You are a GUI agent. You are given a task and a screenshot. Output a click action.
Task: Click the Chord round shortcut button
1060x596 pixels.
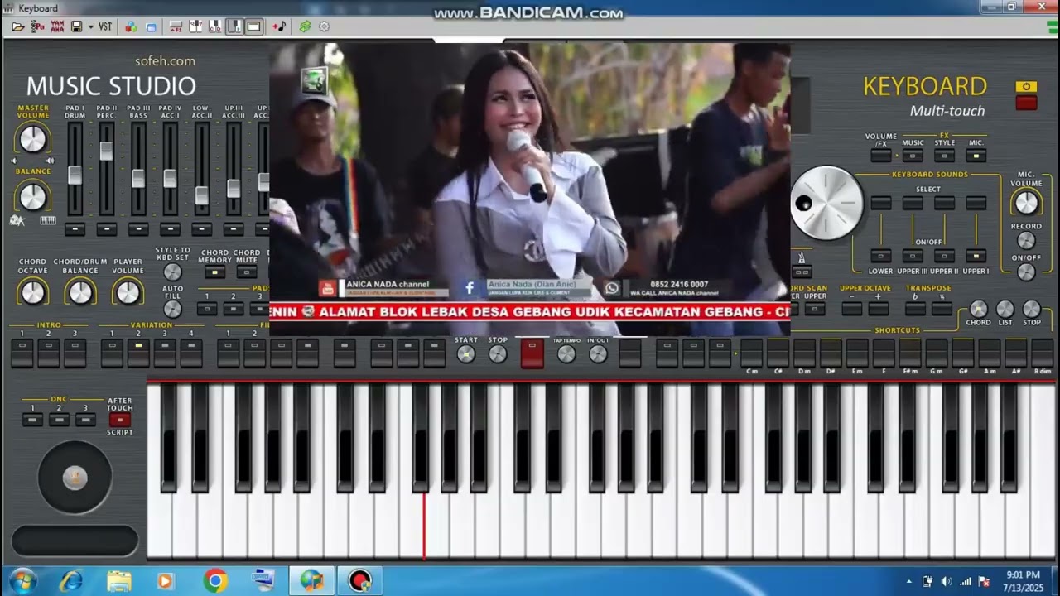tap(978, 310)
